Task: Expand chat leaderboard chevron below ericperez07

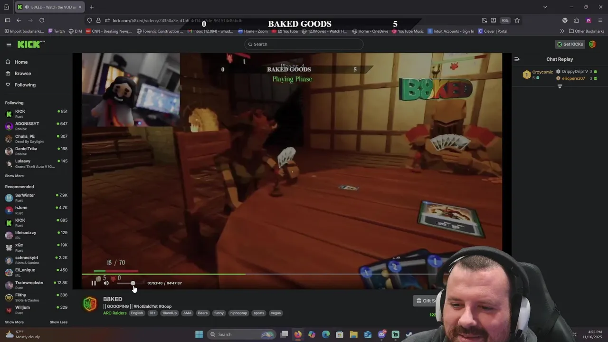Action: (x=560, y=86)
